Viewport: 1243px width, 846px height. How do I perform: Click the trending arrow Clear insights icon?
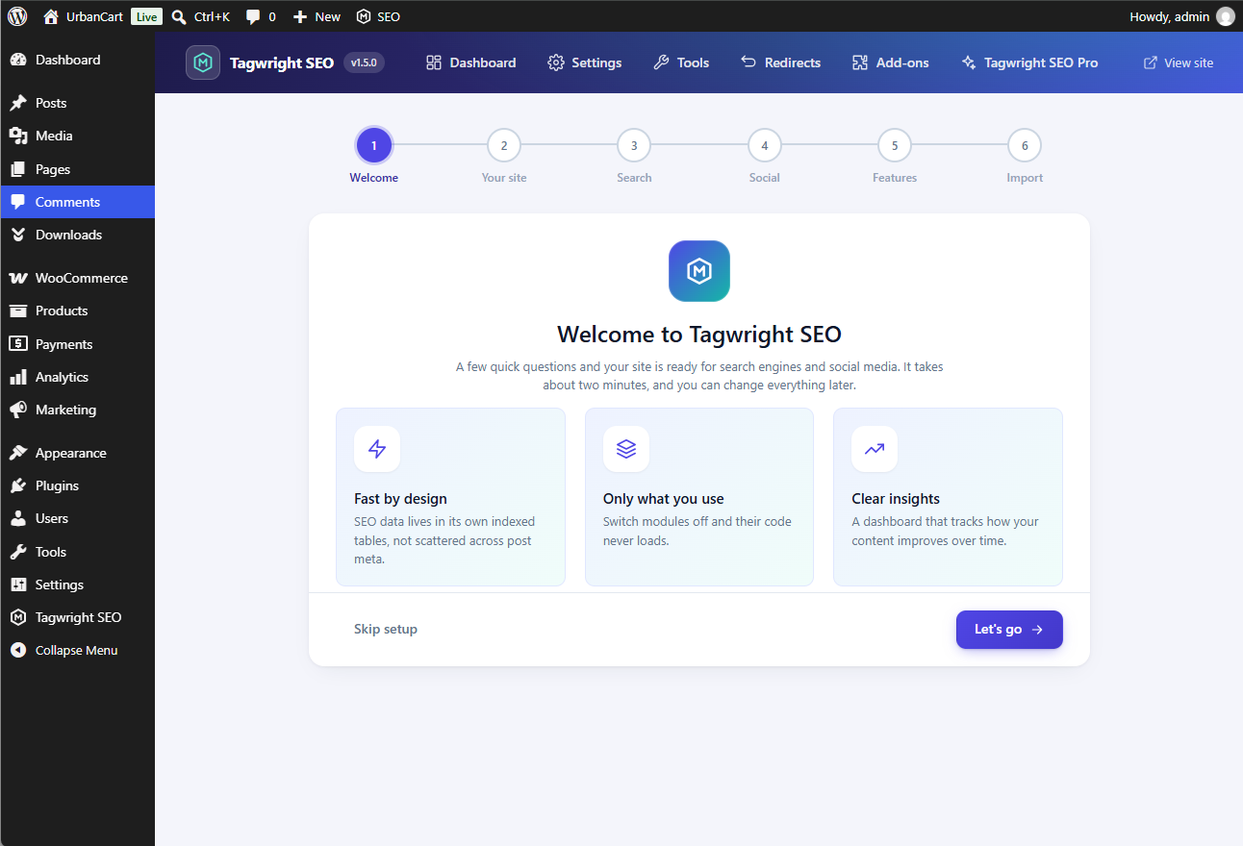coord(875,449)
